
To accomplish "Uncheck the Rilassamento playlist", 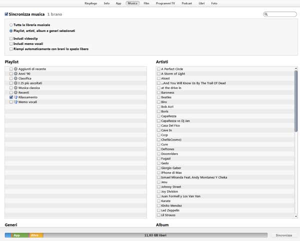I will [11, 97].
